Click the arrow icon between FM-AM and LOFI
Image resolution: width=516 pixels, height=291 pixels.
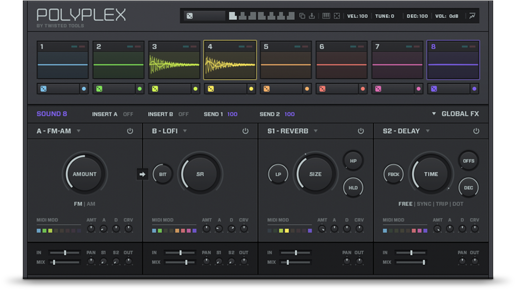coord(142,174)
